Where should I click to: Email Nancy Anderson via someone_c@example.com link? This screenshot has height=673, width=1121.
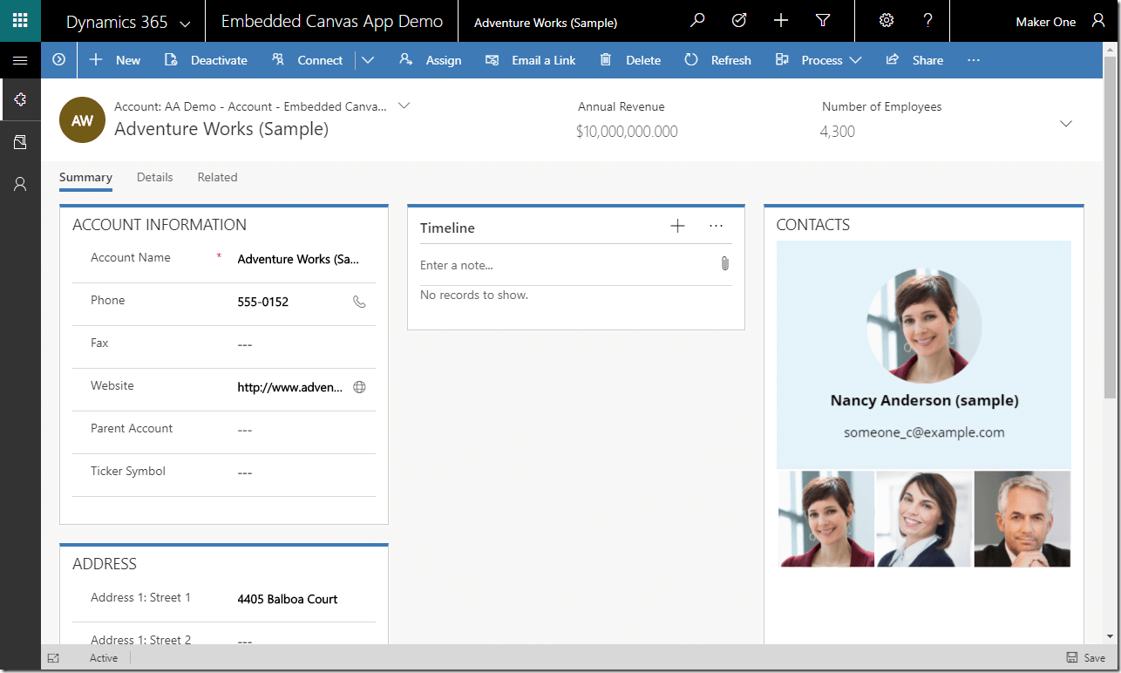point(923,432)
